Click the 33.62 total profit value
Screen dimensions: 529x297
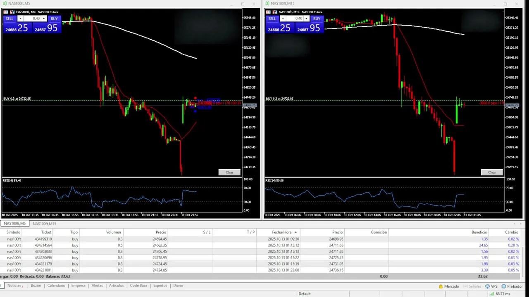482,276
